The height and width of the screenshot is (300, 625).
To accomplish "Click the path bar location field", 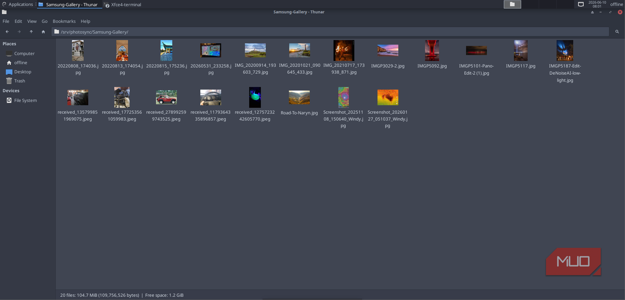I will pos(330,32).
